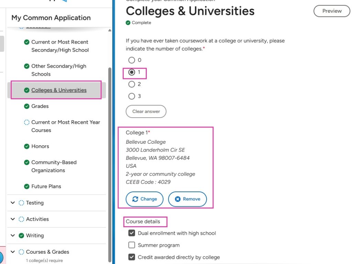Click in-progress circle icon beside Testing
This screenshot has width=352, height=264.
[21, 203]
